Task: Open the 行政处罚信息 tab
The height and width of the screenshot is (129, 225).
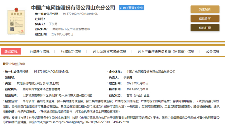Action: (x=71, y=51)
